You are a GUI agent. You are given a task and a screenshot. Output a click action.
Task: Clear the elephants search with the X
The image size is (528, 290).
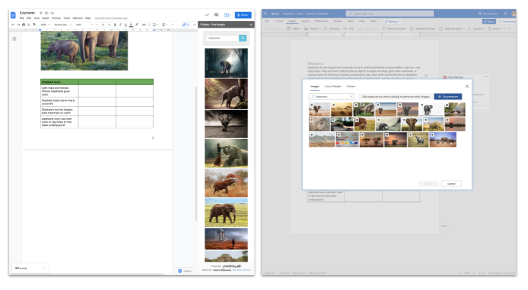[351, 97]
